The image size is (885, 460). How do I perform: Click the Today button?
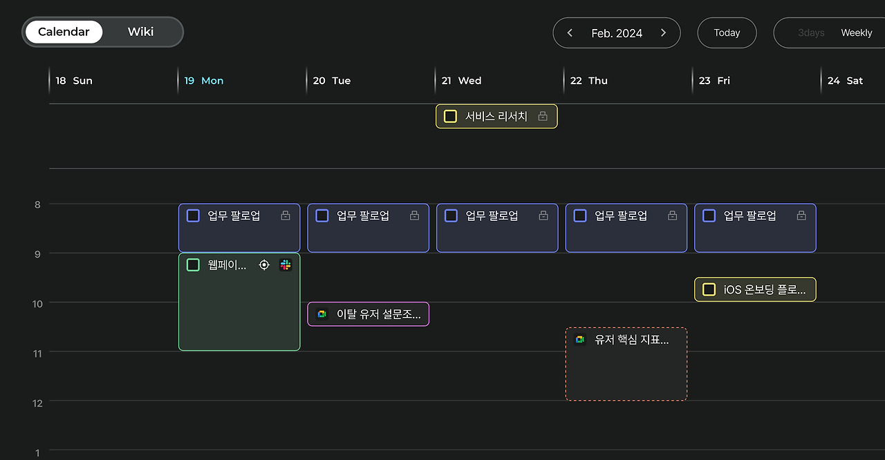pos(727,32)
